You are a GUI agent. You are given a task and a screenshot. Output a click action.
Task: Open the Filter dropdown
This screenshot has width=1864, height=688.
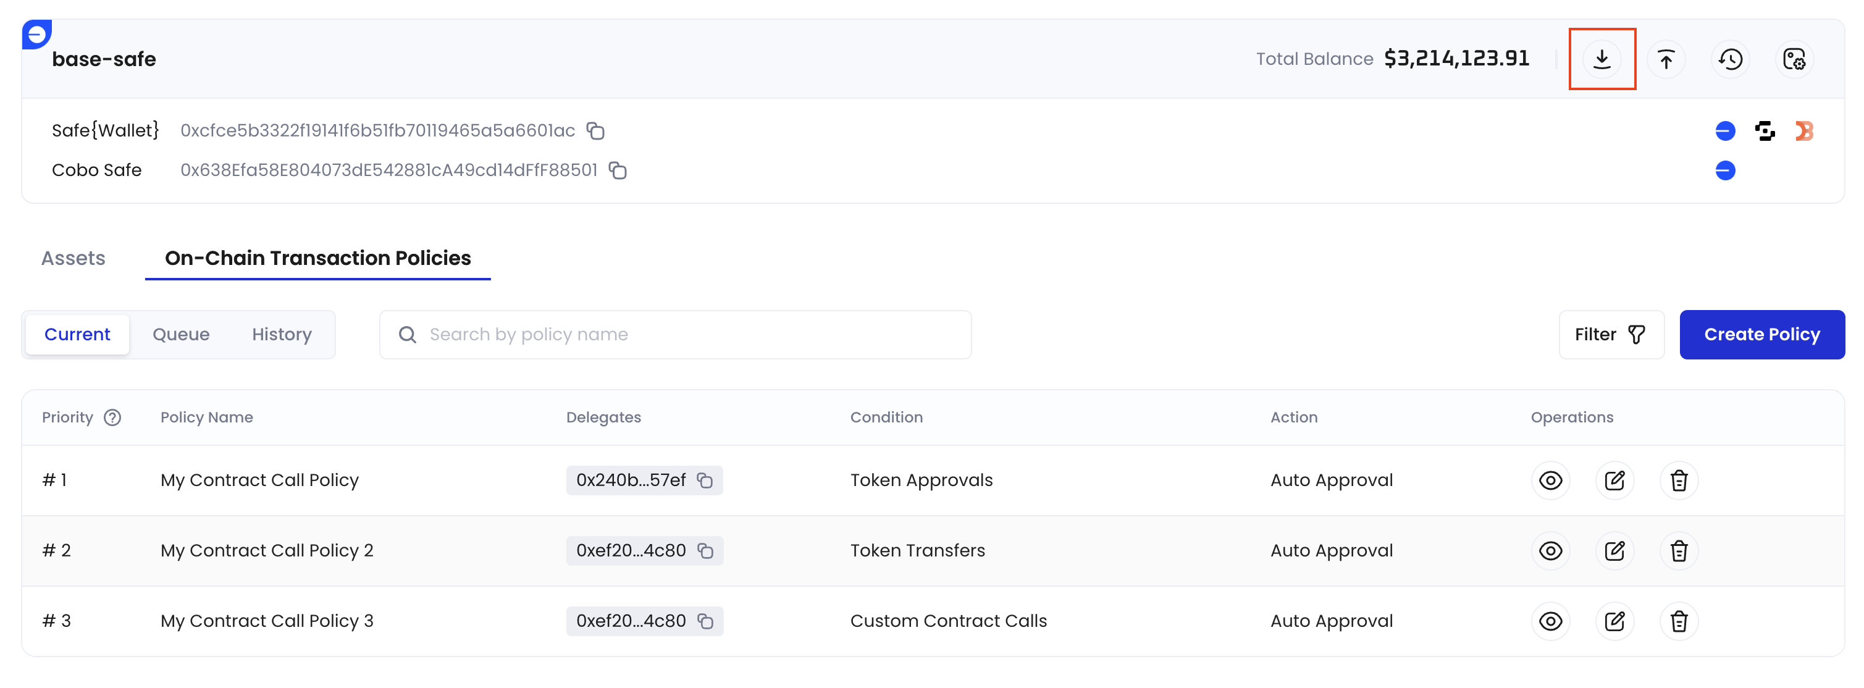click(x=1611, y=334)
